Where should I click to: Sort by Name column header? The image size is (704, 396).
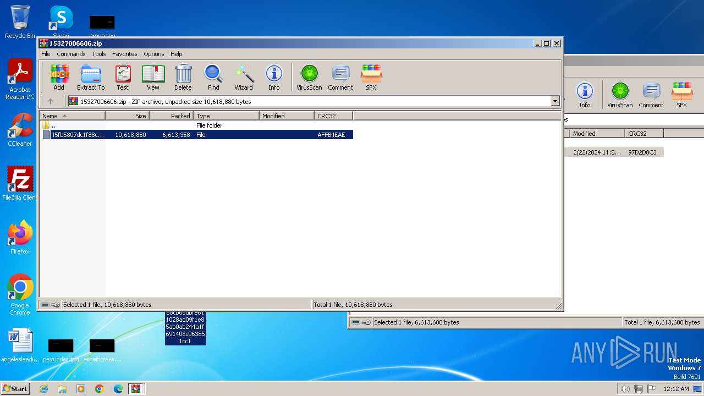point(72,116)
